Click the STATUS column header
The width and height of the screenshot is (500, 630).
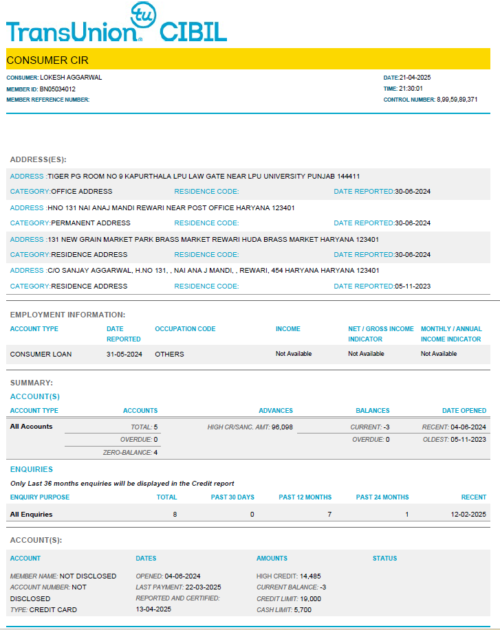tap(384, 559)
